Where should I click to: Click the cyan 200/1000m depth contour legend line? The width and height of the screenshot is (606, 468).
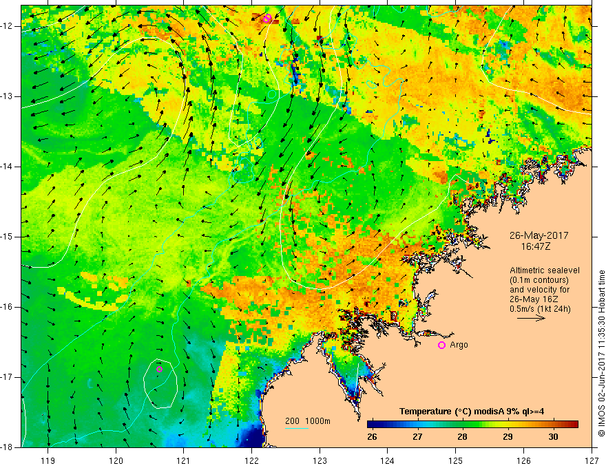tap(297, 428)
